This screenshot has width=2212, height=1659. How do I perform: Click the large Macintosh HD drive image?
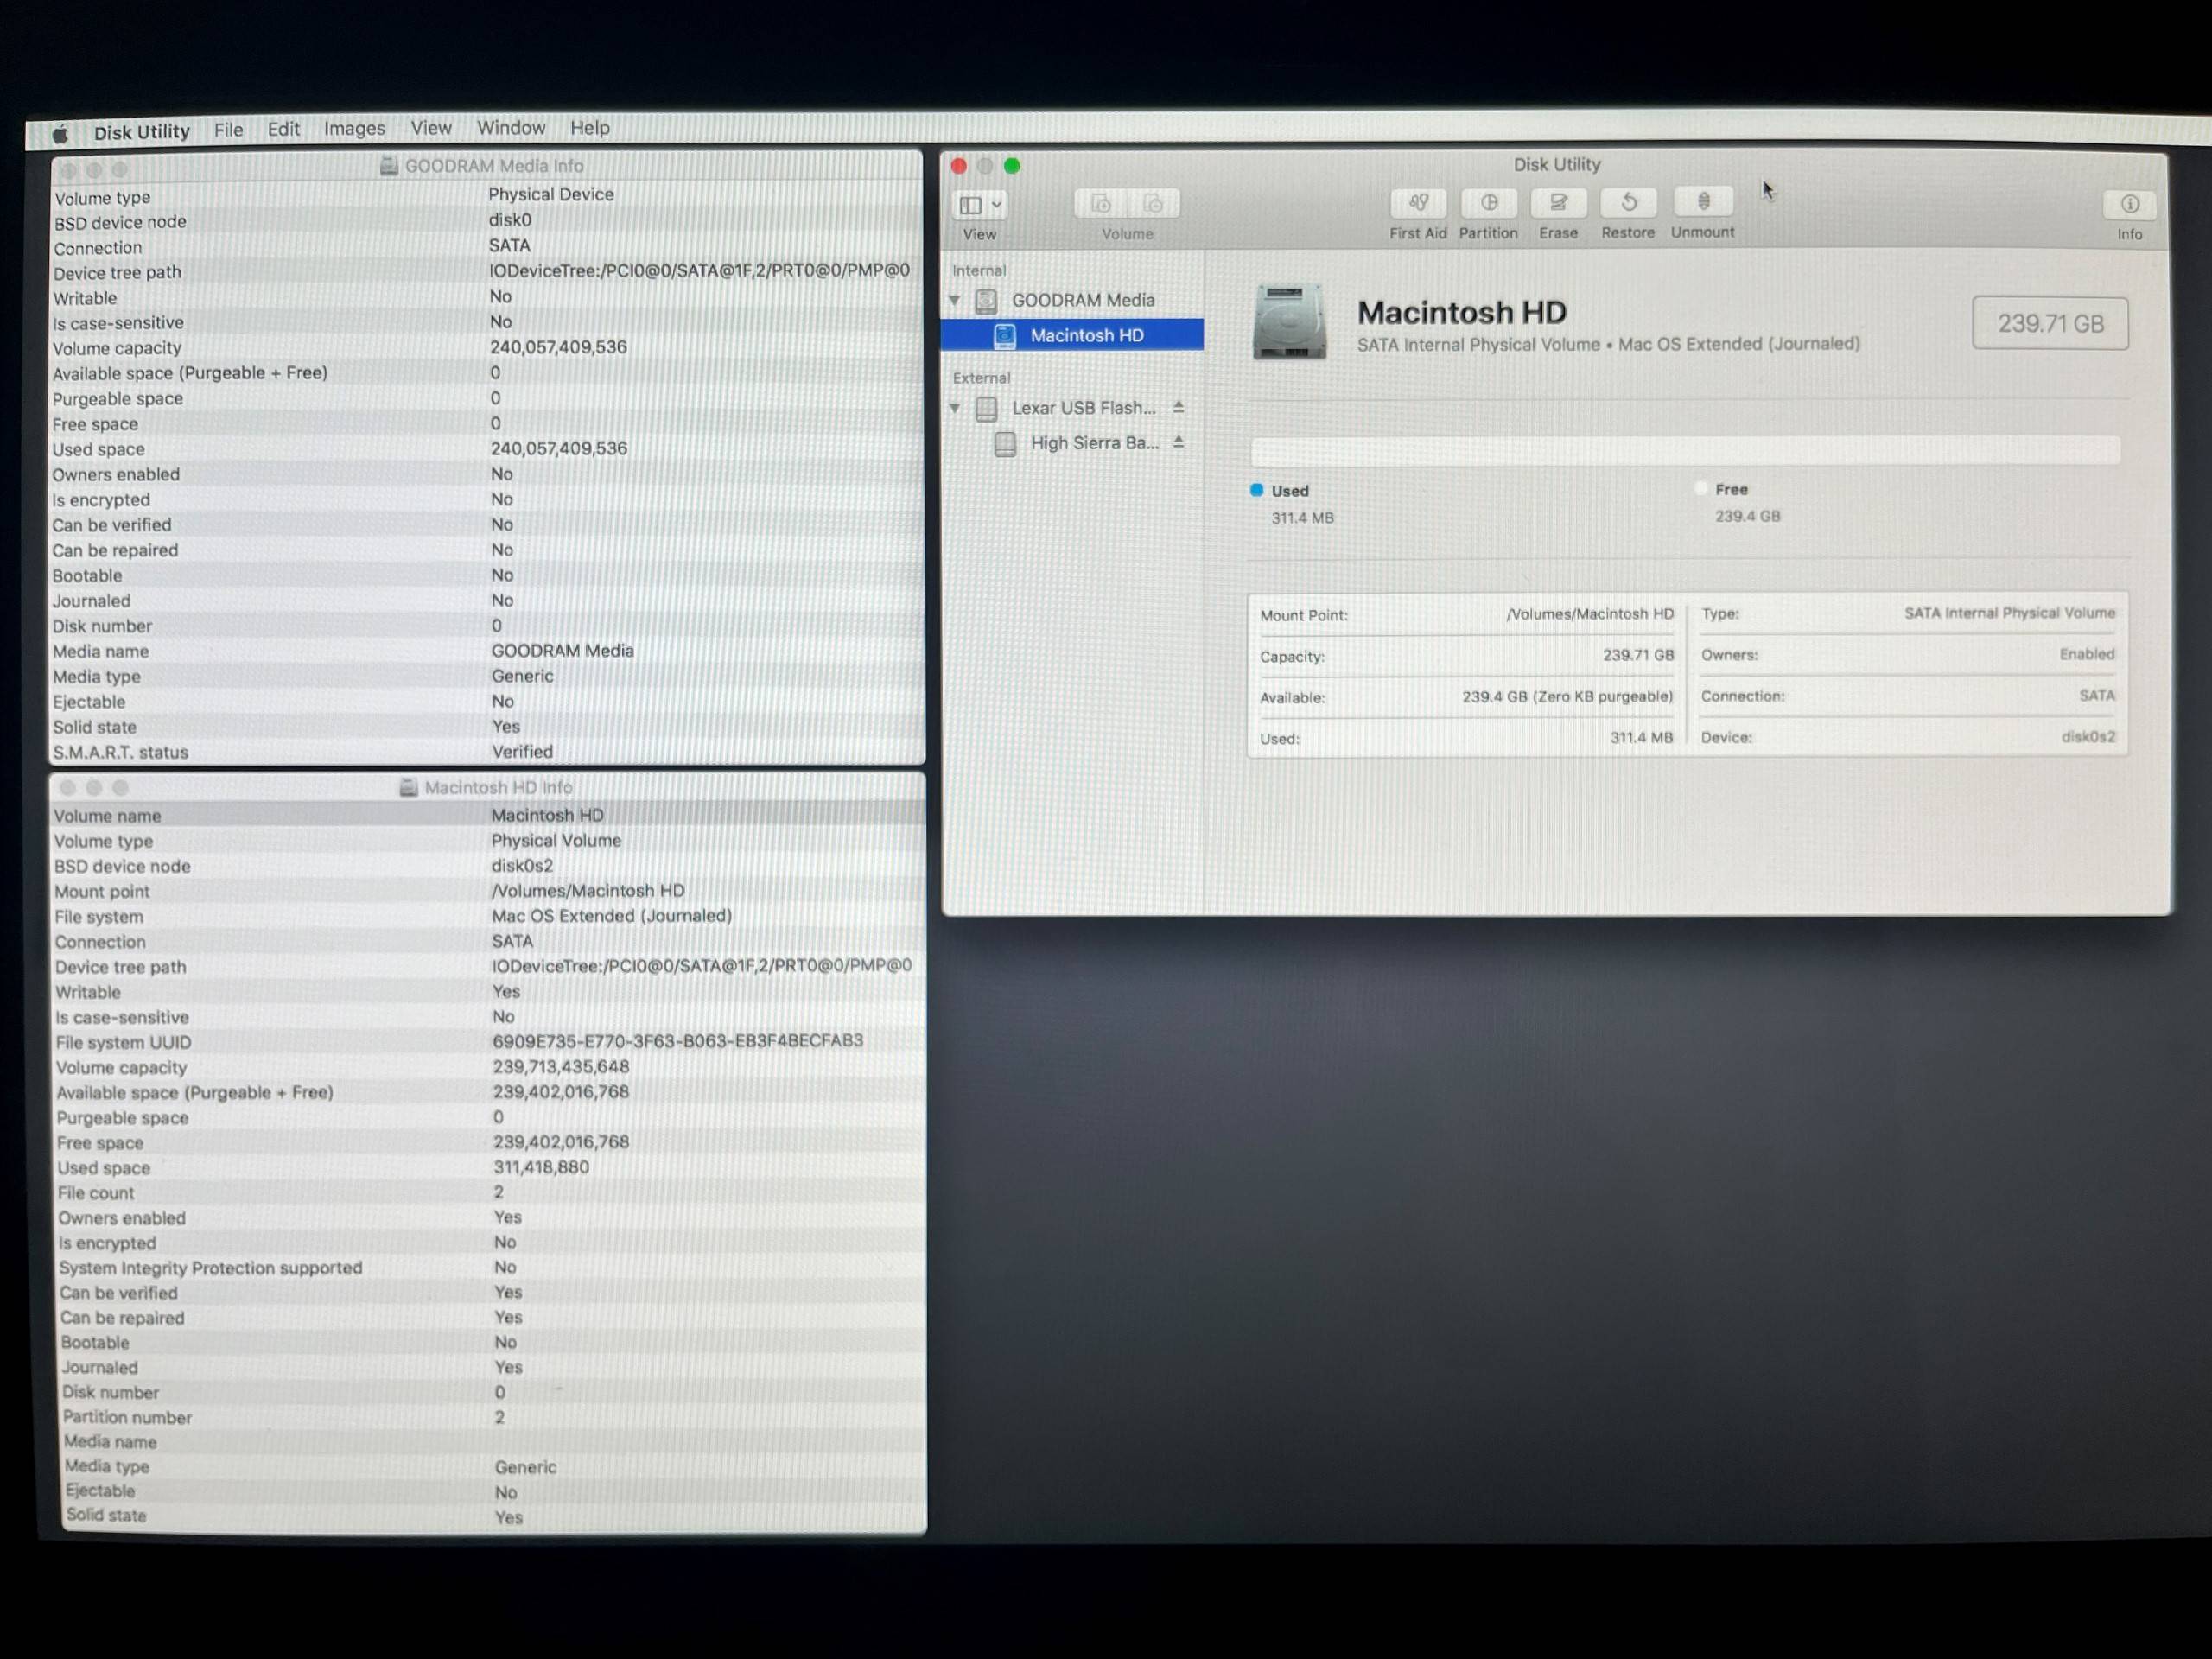(x=1290, y=322)
